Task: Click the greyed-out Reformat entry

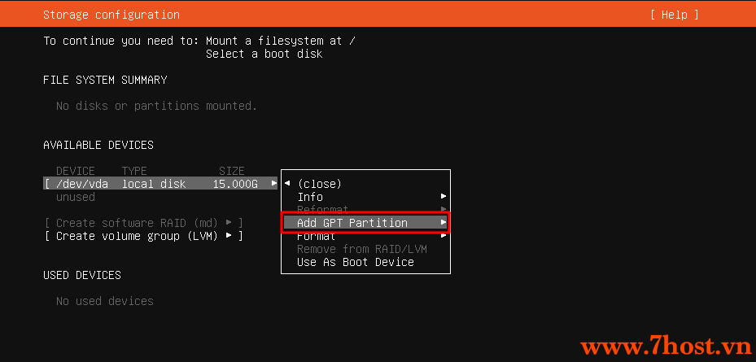Action: (322, 209)
